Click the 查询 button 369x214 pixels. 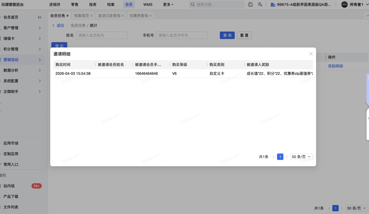click(227, 35)
